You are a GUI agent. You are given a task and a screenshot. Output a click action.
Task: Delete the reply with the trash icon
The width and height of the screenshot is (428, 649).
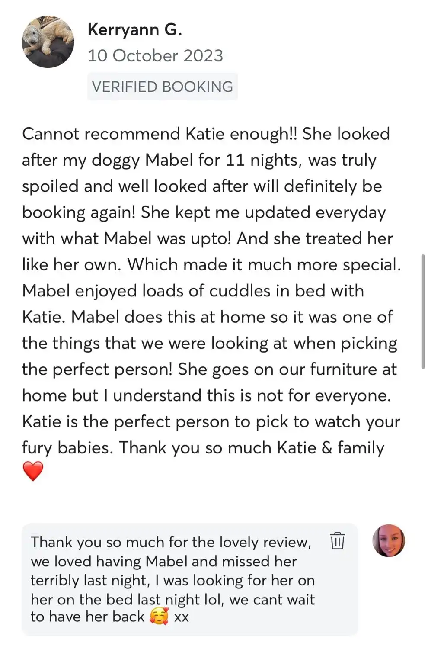point(337,541)
